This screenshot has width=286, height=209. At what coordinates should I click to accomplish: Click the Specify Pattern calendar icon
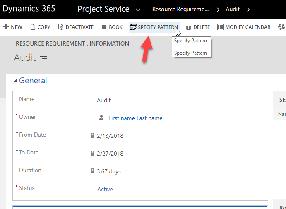pos(133,27)
